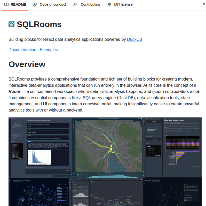The height and width of the screenshot is (206, 206).
Task: Click the italic word Room
Action: [14, 92]
